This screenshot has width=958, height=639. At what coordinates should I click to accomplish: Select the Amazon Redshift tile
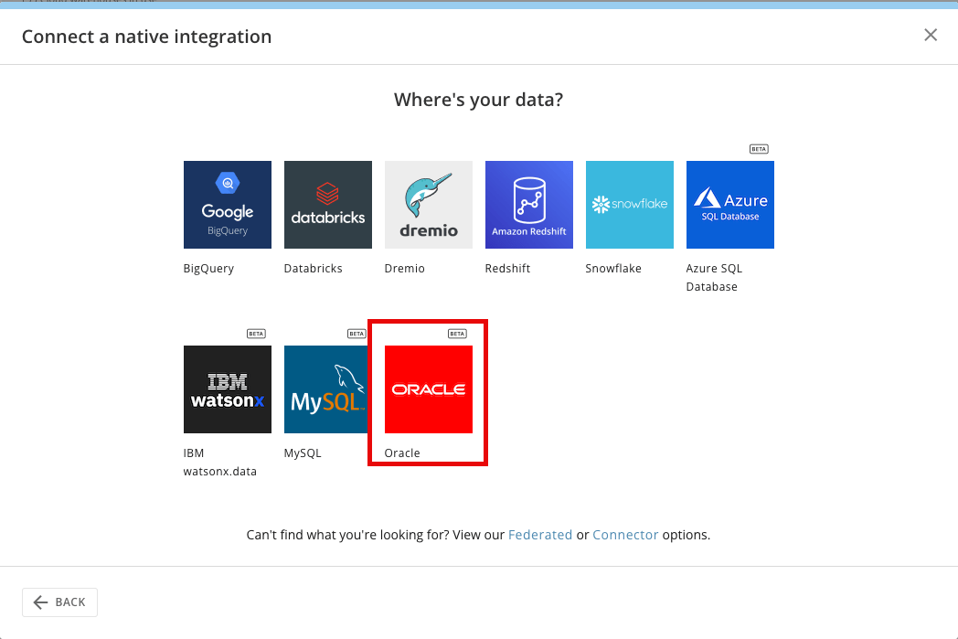click(x=529, y=205)
